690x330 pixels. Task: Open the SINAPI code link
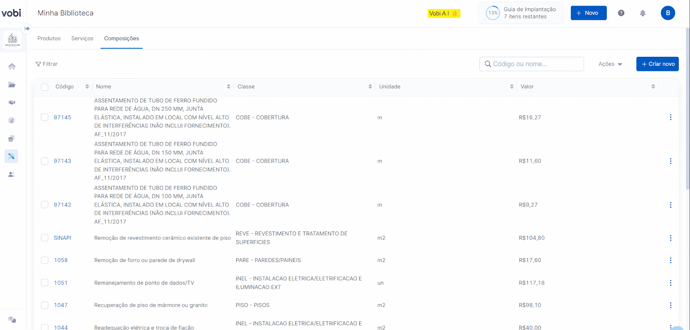63,238
